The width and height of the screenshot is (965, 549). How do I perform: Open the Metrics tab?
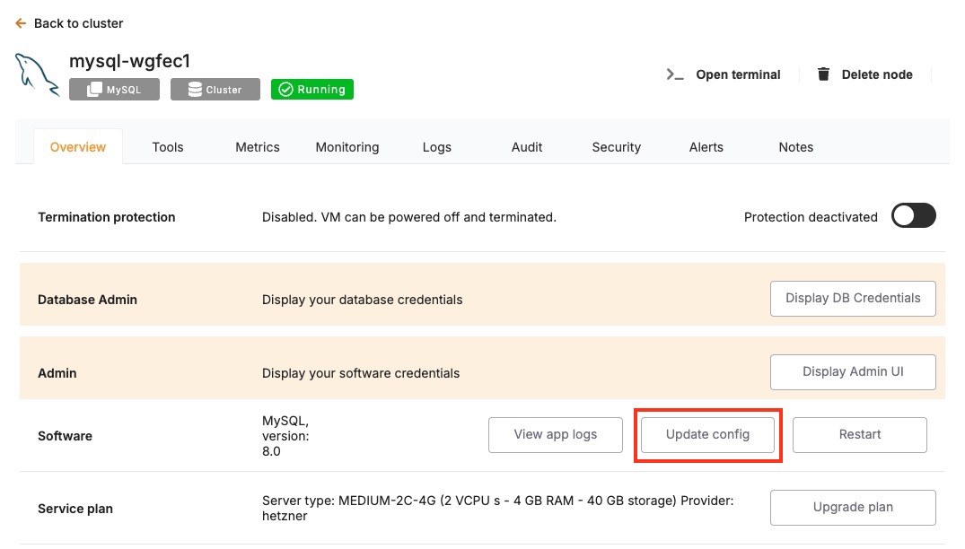coord(258,147)
